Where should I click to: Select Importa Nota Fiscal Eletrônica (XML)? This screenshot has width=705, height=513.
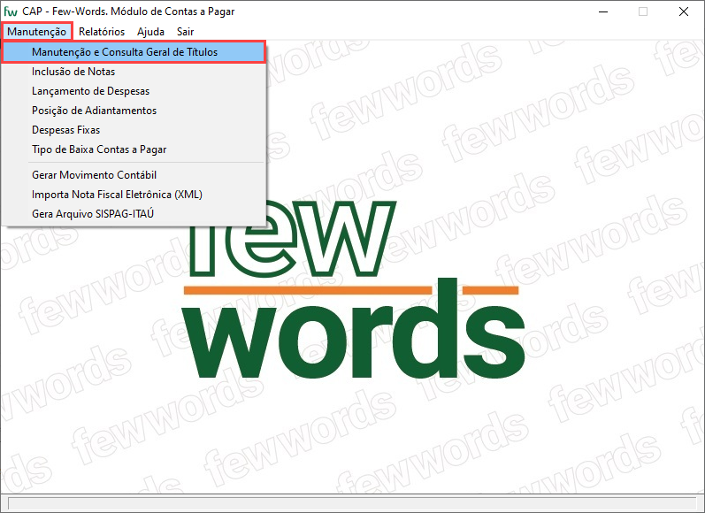coord(134,195)
